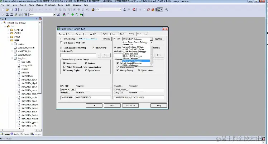Image resolution: width=268 pixels, height=144 pixels.
Task: Toggle simulator Breakpoints restore checkbox
Action: [x=64, y=63]
